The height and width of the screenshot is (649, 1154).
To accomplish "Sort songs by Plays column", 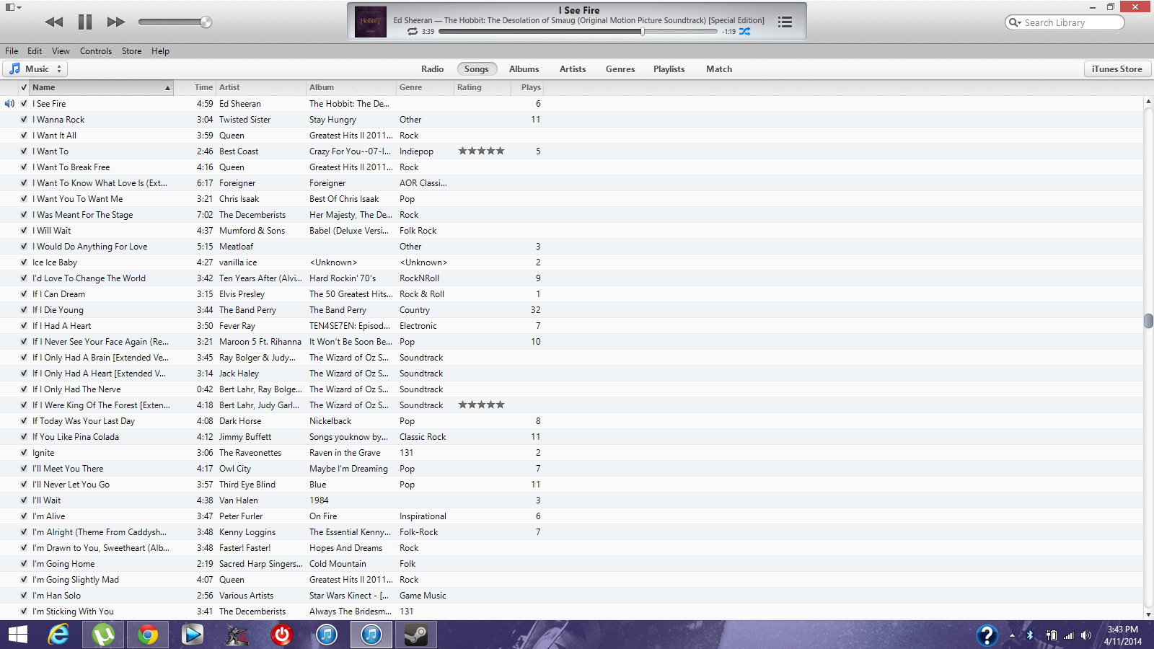I will click(526, 87).
